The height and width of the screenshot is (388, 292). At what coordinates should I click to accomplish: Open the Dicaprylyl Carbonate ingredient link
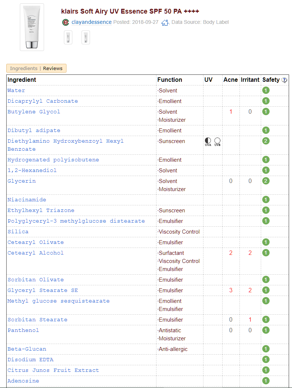[x=43, y=101]
